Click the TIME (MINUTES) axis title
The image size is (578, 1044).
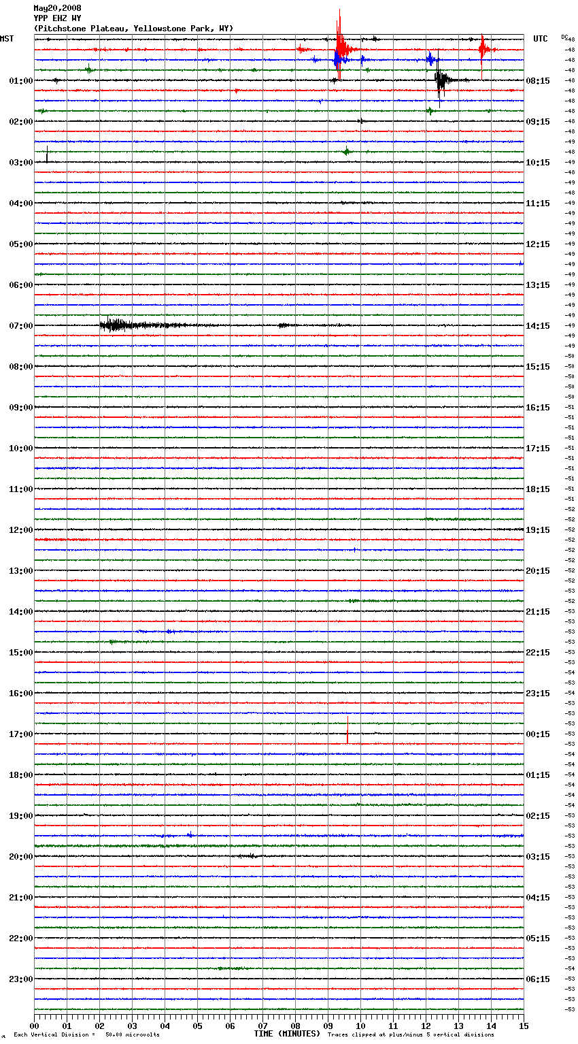click(287, 1034)
